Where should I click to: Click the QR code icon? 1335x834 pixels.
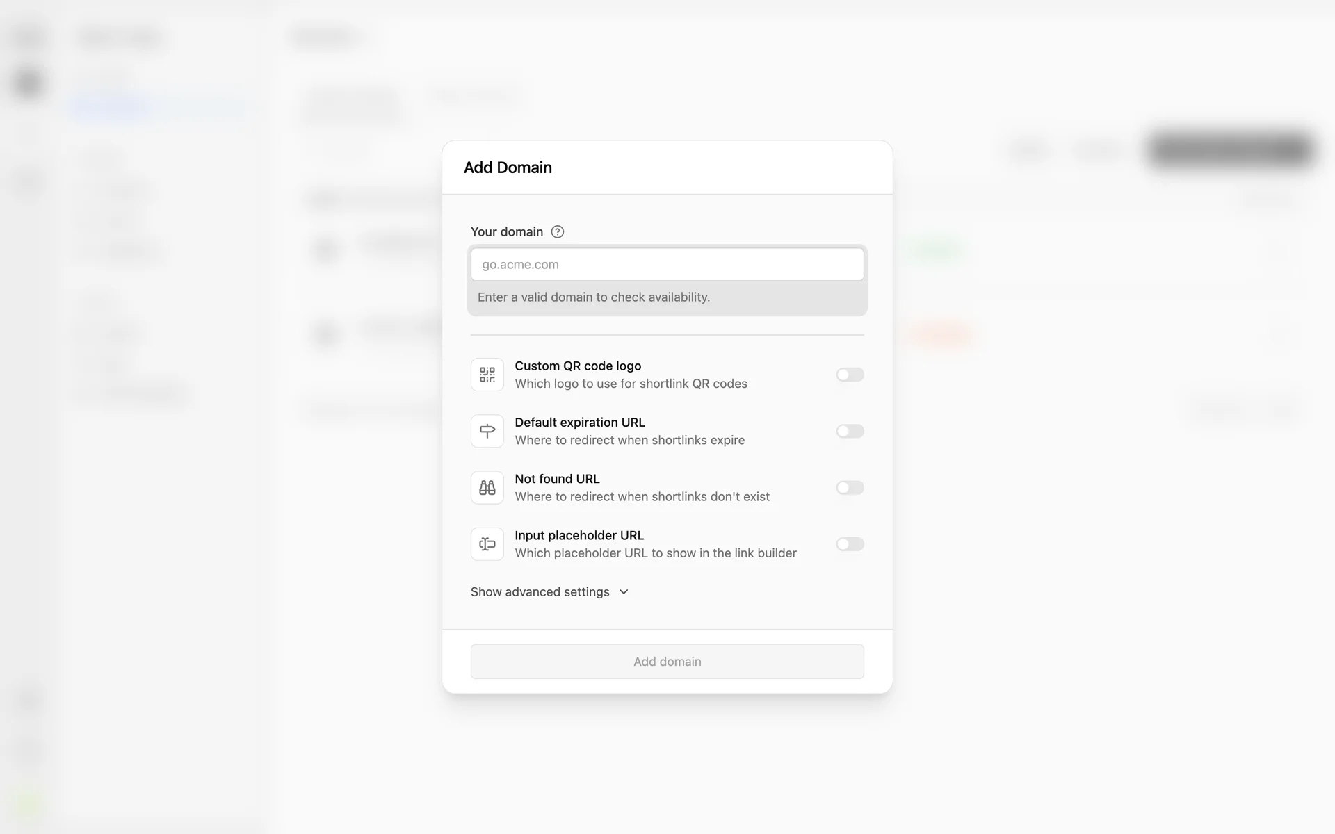coord(487,375)
